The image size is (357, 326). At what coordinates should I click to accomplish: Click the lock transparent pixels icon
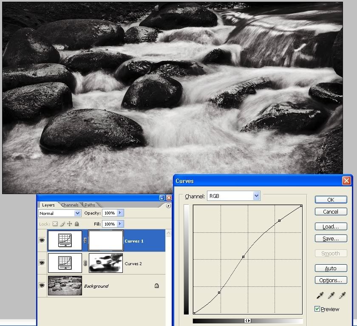click(55, 224)
